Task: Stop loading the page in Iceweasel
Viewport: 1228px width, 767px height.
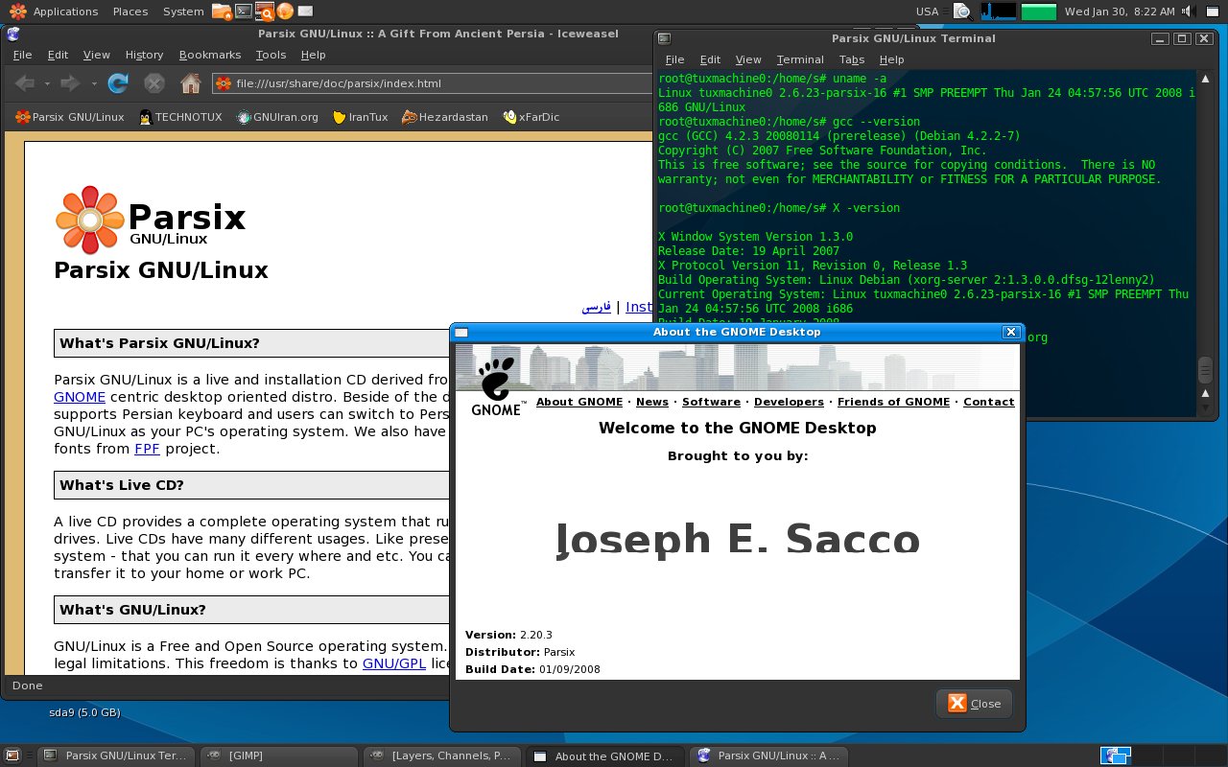Action: (x=154, y=83)
